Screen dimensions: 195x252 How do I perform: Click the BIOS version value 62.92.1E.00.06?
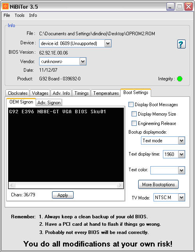(x=54, y=53)
